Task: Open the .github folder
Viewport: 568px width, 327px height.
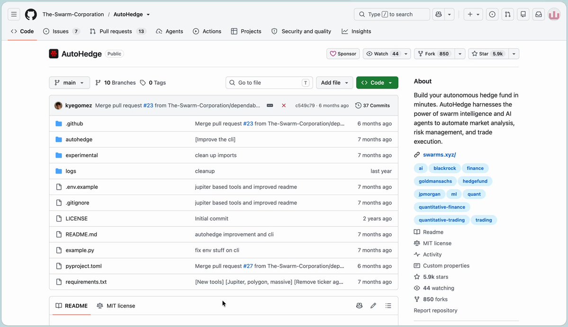Action: [x=74, y=124]
